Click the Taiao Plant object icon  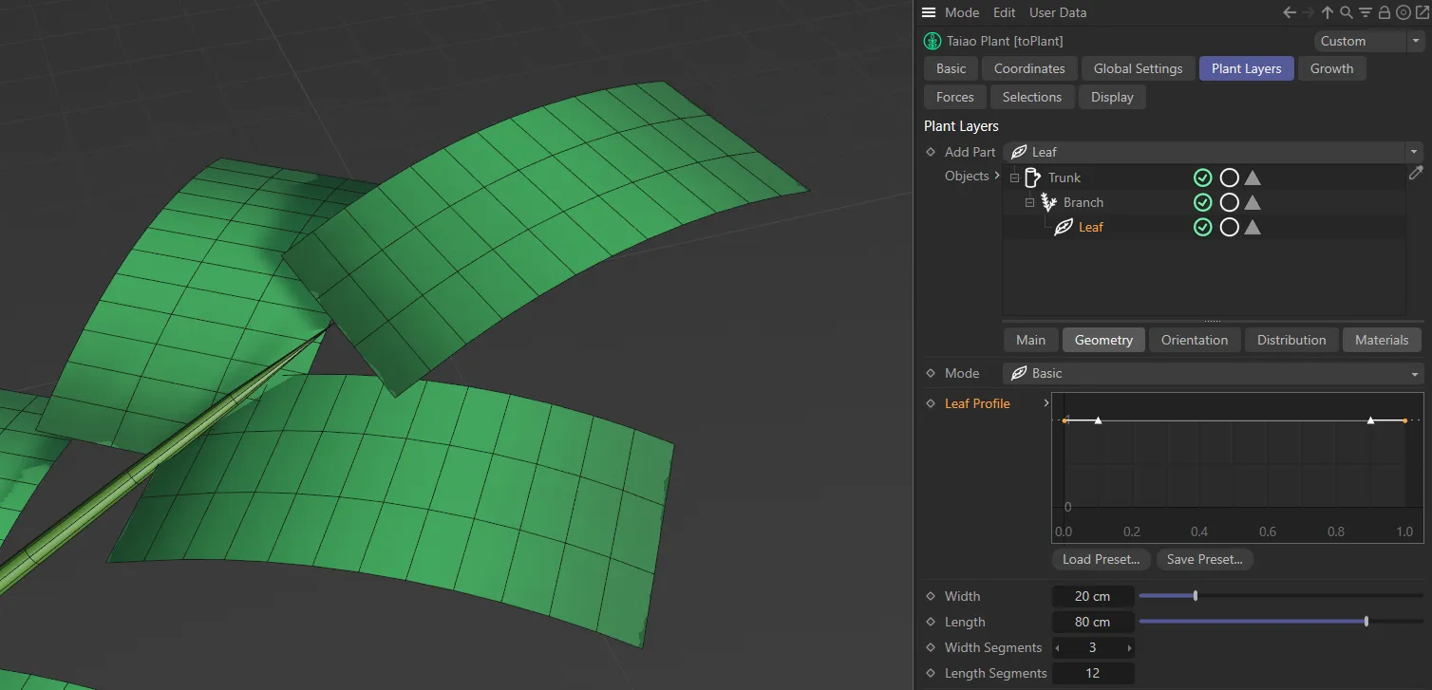point(932,41)
